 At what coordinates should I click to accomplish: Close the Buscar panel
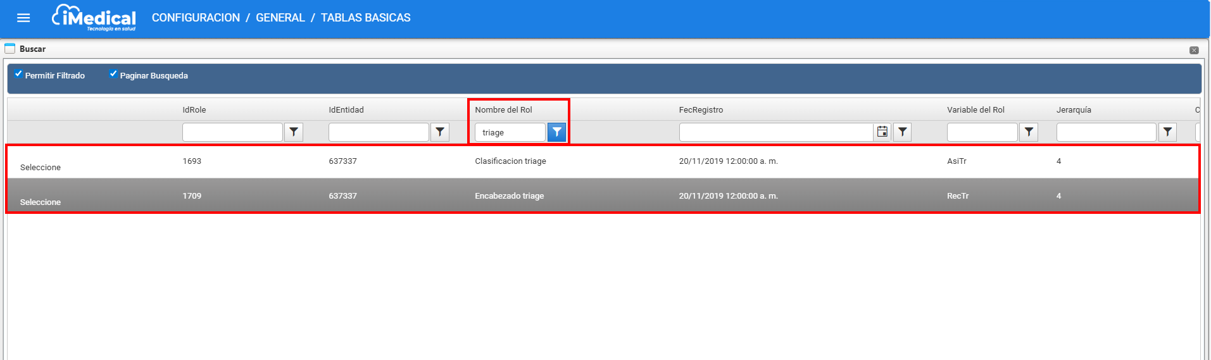pos(1194,50)
